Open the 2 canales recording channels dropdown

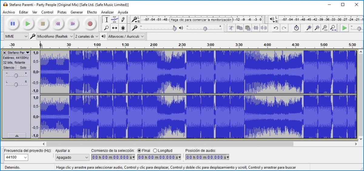click(x=87, y=36)
